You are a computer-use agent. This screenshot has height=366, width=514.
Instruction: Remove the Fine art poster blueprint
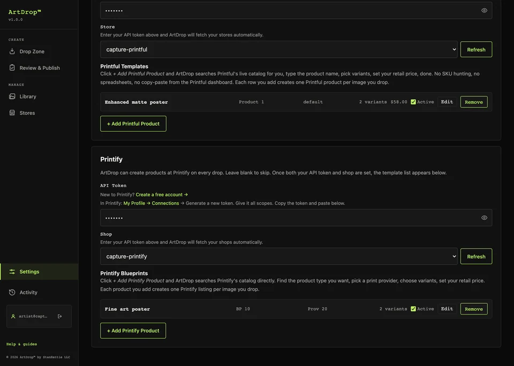[474, 309]
